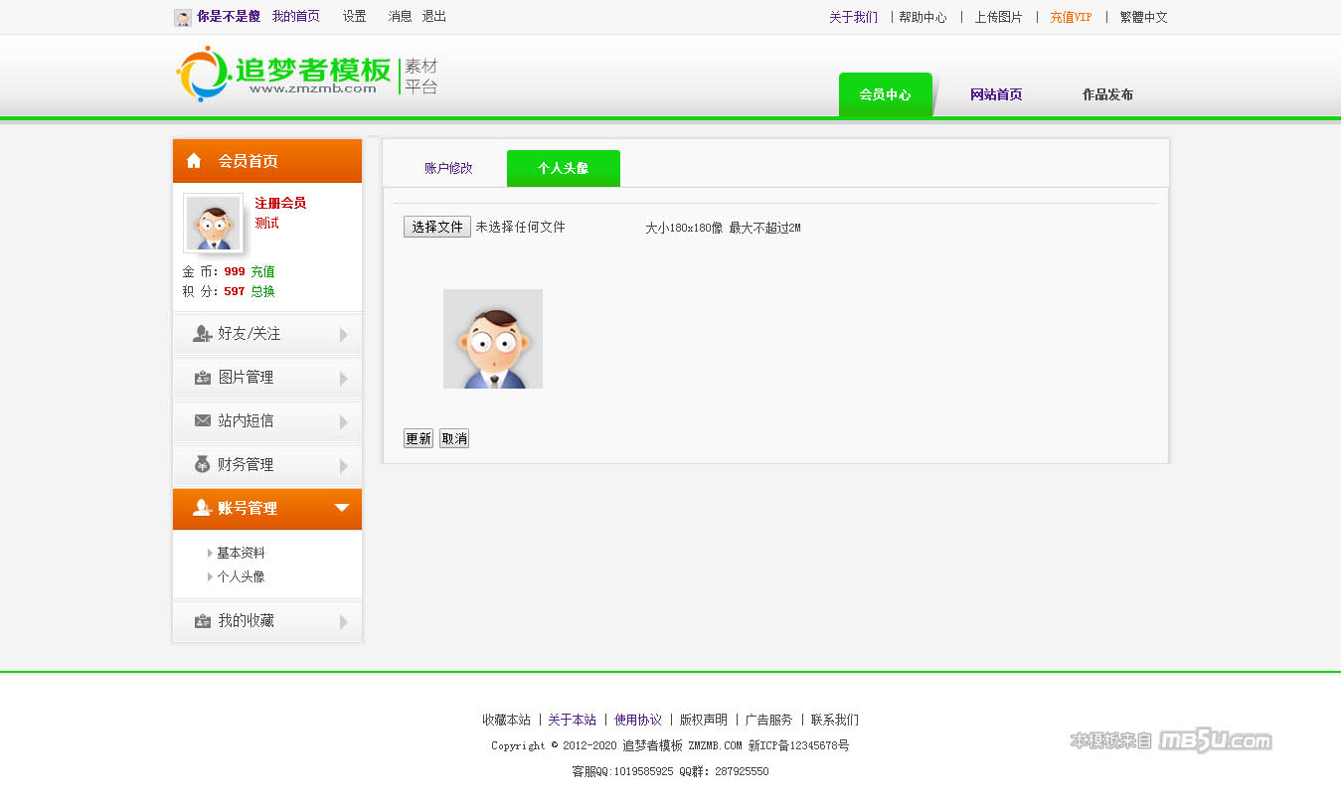Screen dimensions: 1341x810
Task: Click the 好友/关注 person icon
Action: coord(202,334)
